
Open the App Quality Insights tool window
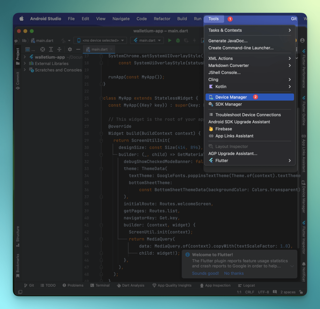click(172, 285)
